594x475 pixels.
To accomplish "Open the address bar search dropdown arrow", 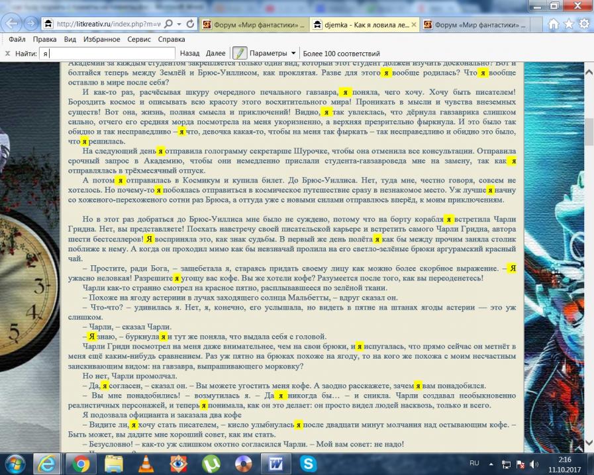I will click(179, 24).
